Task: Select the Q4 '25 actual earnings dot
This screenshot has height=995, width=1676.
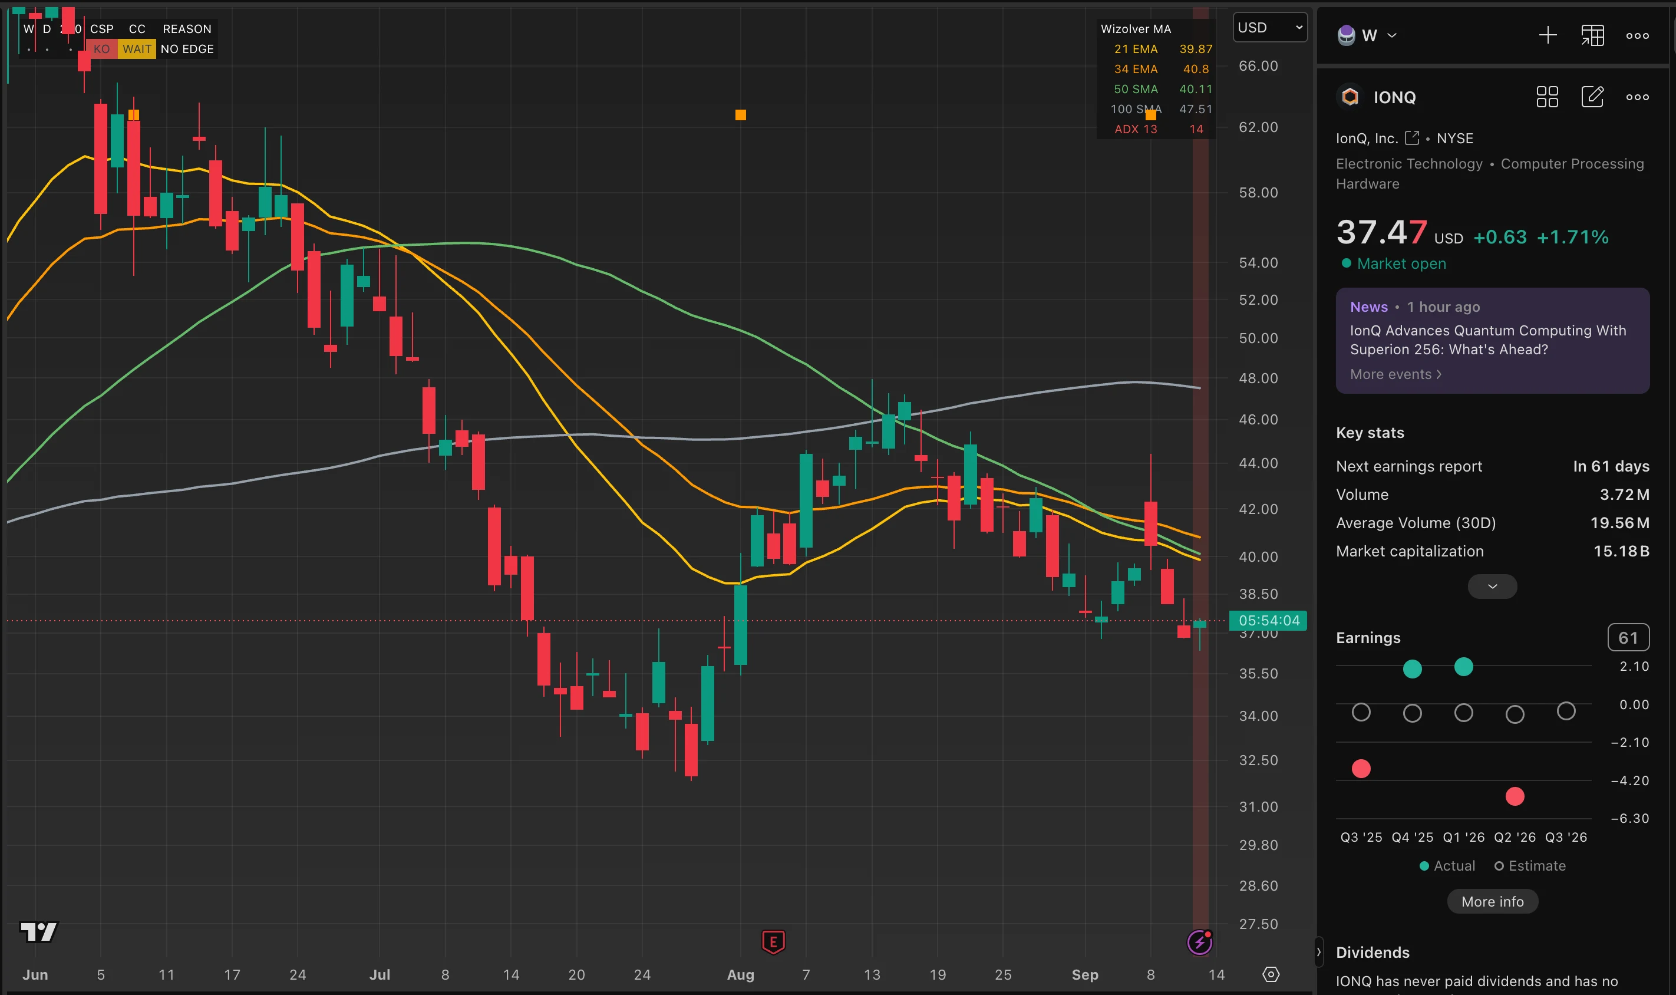Action: pyautogui.click(x=1412, y=668)
